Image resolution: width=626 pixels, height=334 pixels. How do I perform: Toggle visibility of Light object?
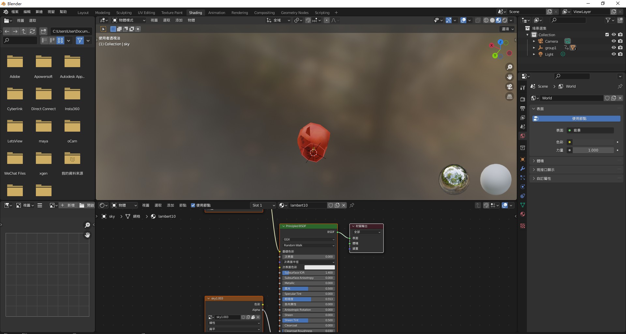613,54
